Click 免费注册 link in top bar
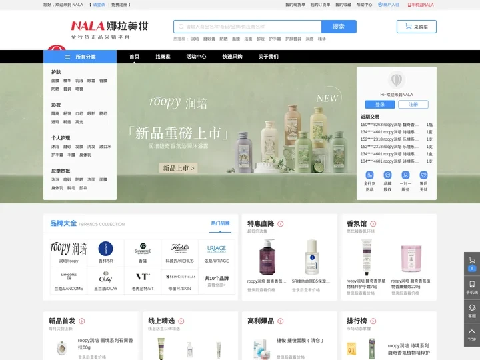Screen dimensions: 480x360 (x=119, y=5)
